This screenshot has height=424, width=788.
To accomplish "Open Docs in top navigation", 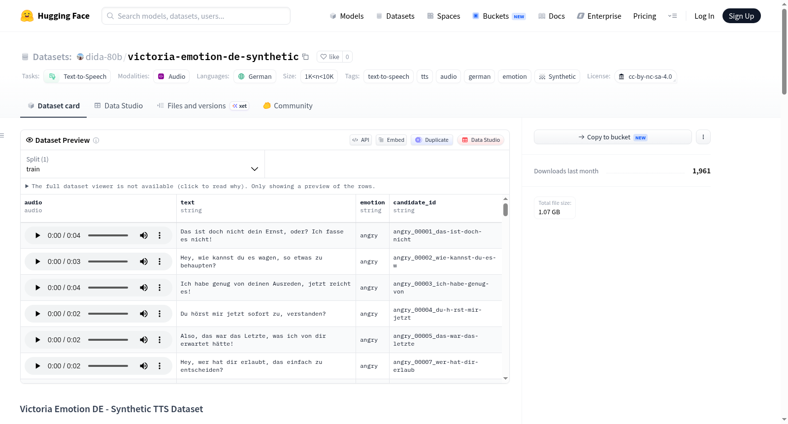I will click(x=552, y=16).
